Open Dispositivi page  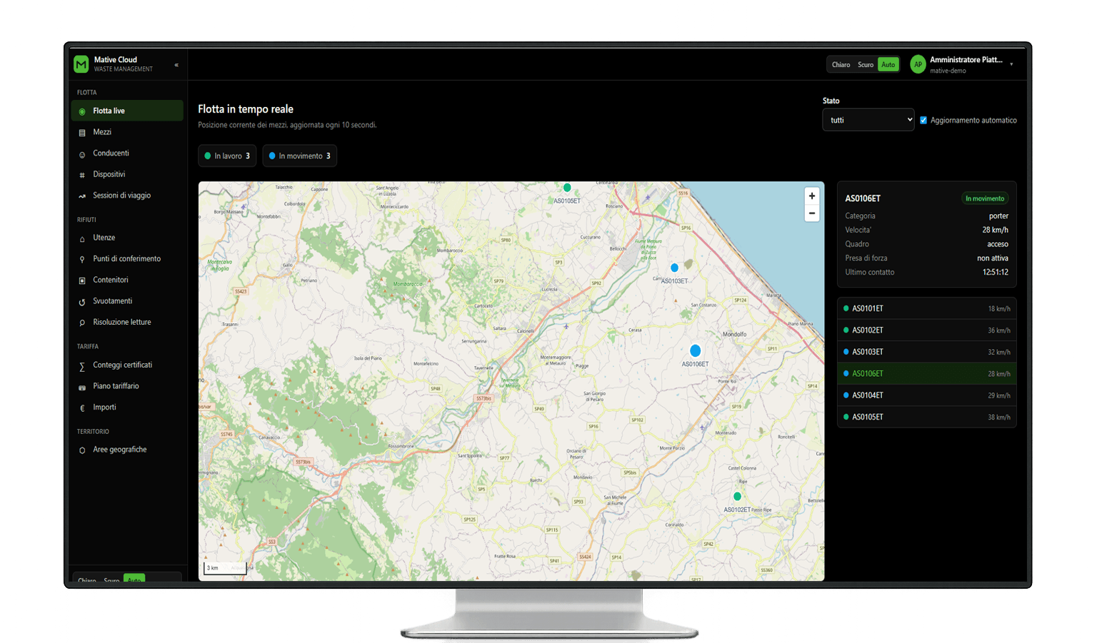coord(127,174)
